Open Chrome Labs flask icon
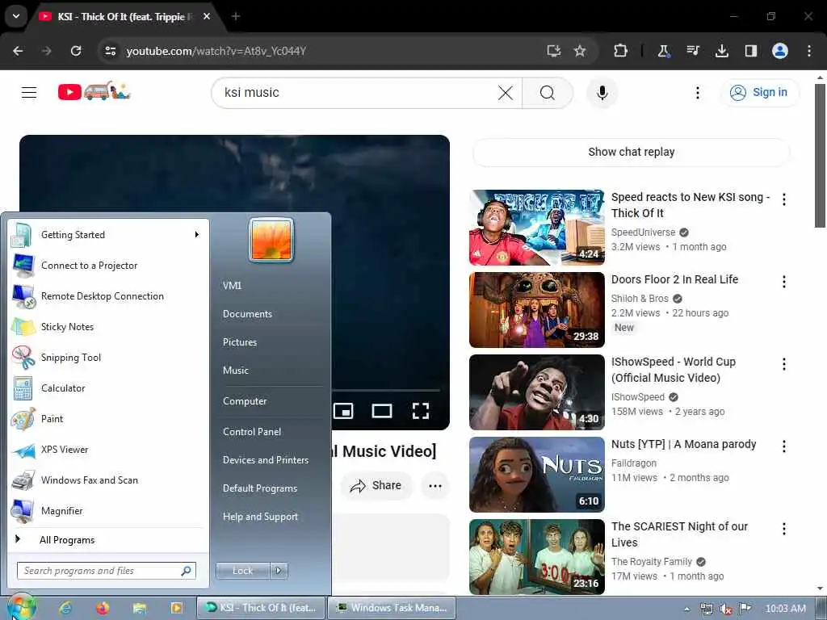 pos(664,51)
